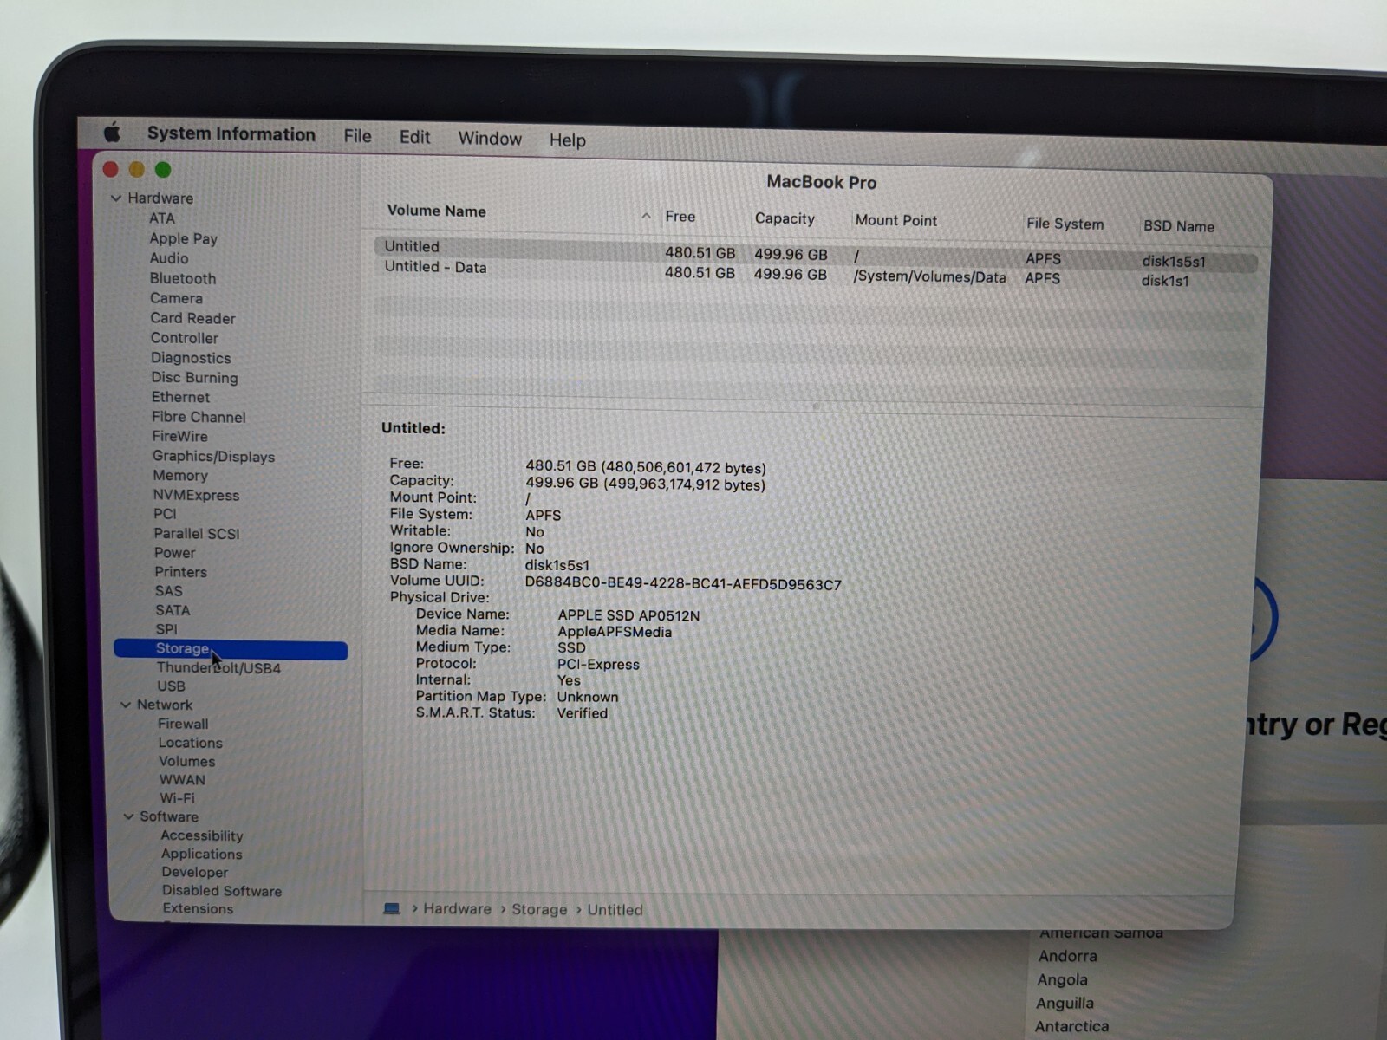The width and height of the screenshot is (1387, 1040).
Task: Select Disabled Software under Software
Action: 222,891
